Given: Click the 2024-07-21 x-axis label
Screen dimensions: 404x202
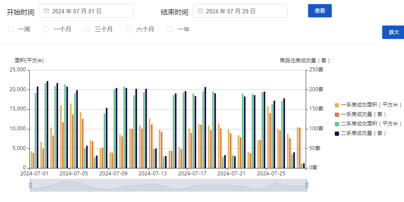Looking at the screenshot, I should 232,174.
